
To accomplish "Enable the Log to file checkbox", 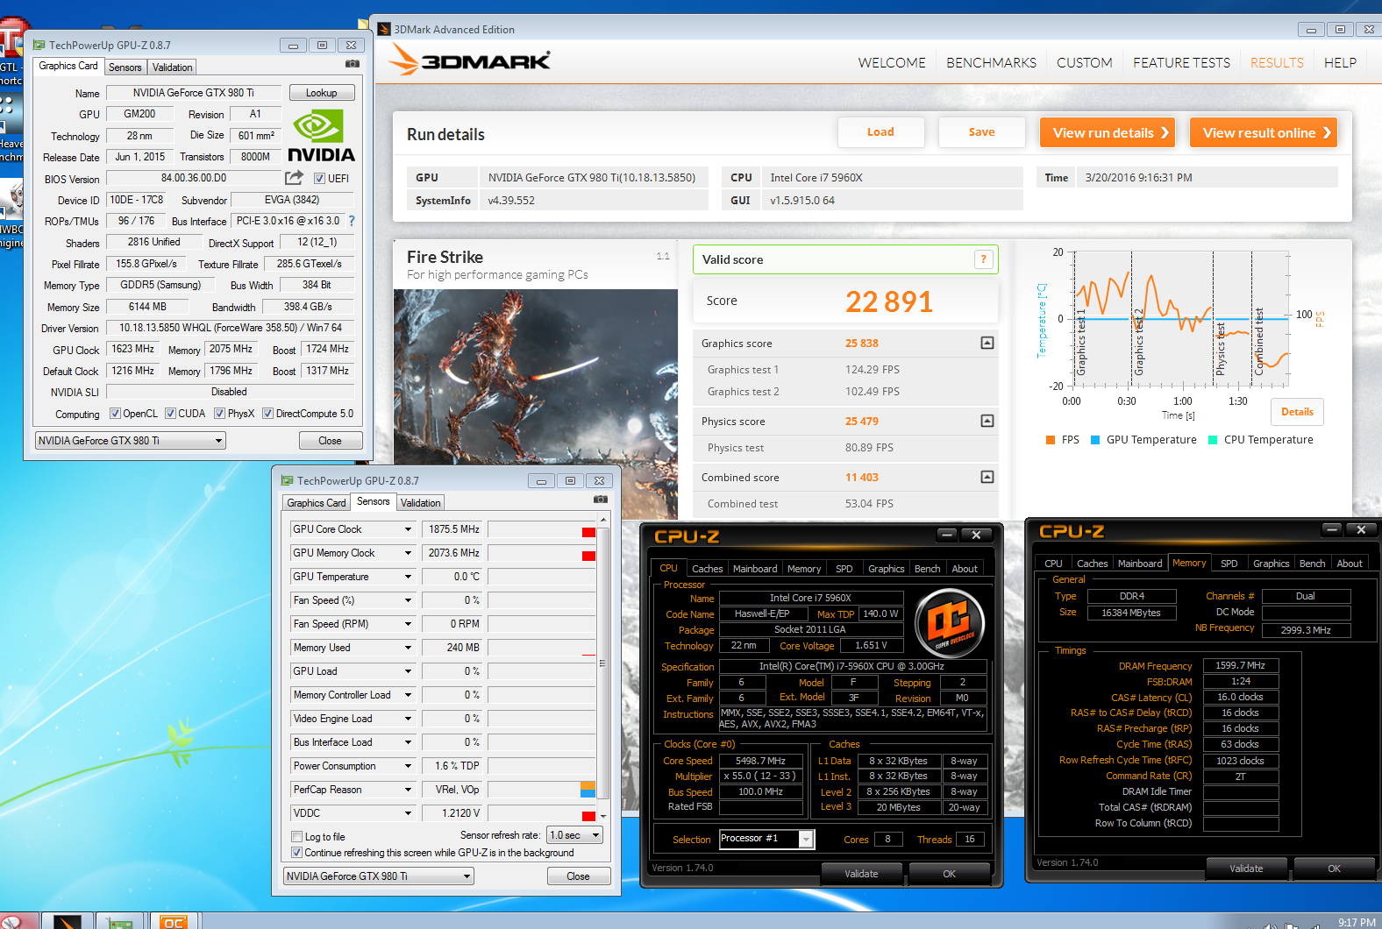I will pos(296,837).
